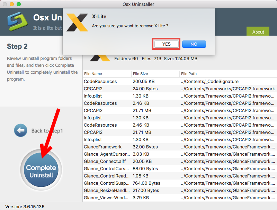The width and height of the screenshot is (277, 210).
Task: Click the yellow minimize window button
Action: [x=11, y=4]
